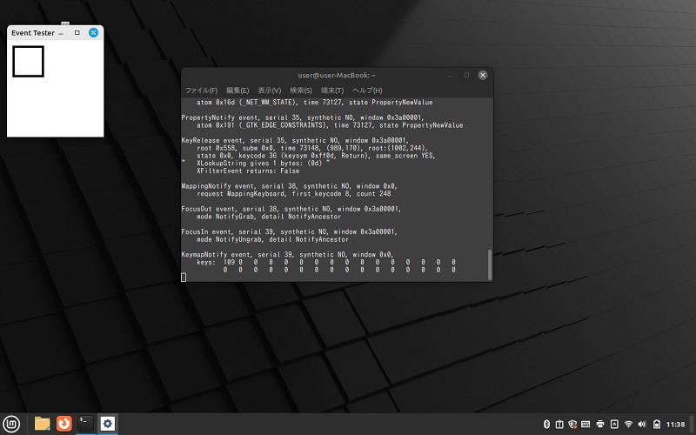
Task: Open terminal ヘルプ(H) menu
Action: click(367, 90)
